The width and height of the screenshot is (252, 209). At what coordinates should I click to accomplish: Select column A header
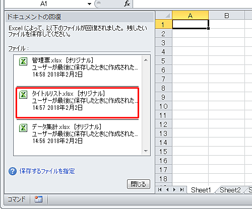[190, 15]
